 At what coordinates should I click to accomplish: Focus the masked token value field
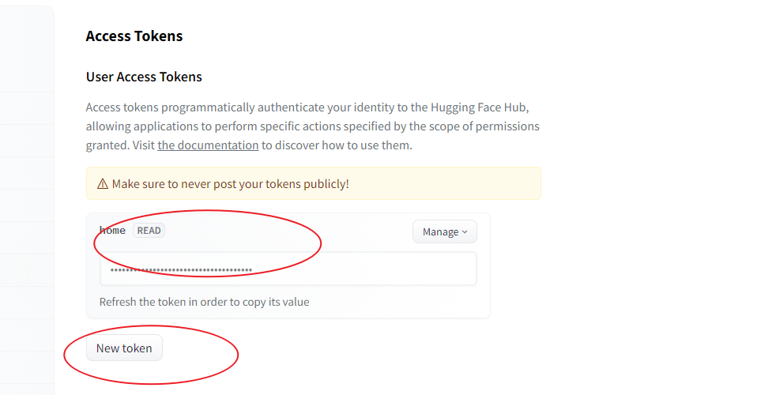288,269
